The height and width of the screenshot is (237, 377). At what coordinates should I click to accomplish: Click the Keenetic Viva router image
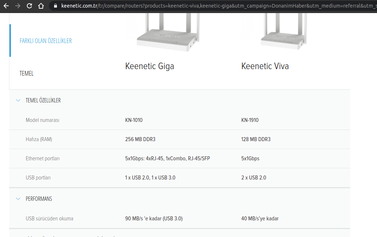[284, 31]
